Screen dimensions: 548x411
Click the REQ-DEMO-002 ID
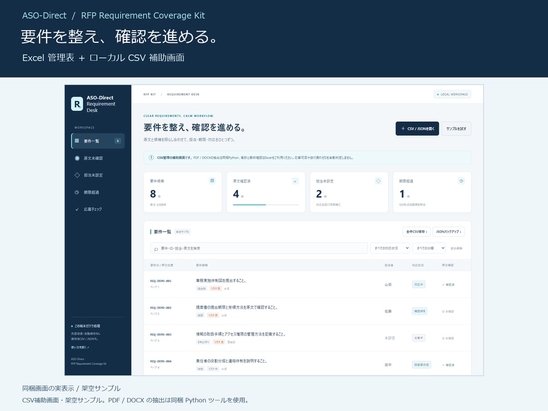click(x=161, y=308)
